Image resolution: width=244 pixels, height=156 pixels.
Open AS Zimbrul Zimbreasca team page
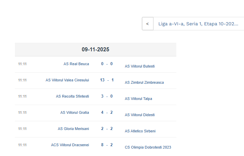click(144, 82)
